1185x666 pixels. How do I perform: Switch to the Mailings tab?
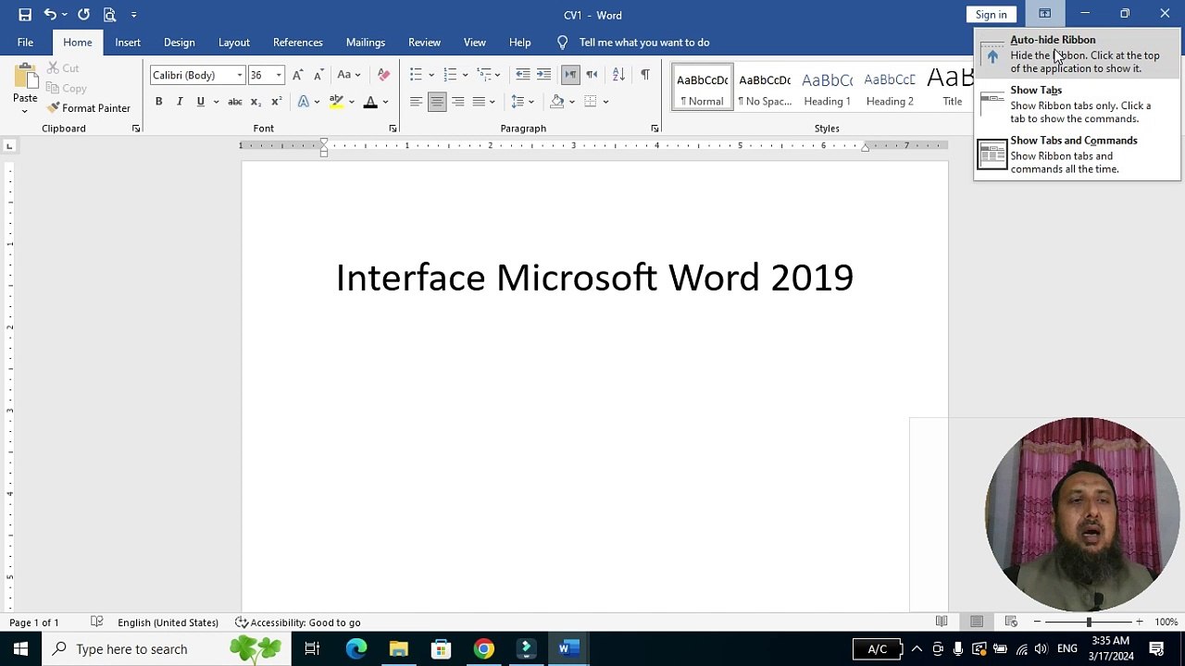coord(366,43)
